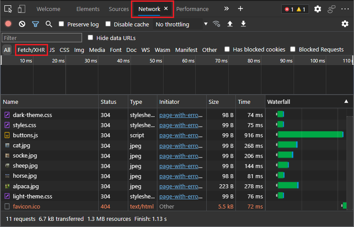Viewport: 354px width, 227px height.
Task: Open network search magnifier
Action: tap(49, 24)
